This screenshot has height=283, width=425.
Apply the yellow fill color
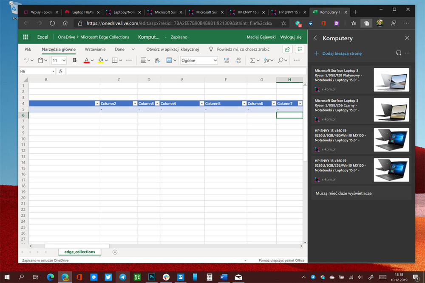coord(101,60)
